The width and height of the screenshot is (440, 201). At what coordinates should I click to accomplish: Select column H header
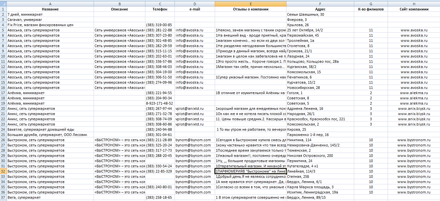414,4
